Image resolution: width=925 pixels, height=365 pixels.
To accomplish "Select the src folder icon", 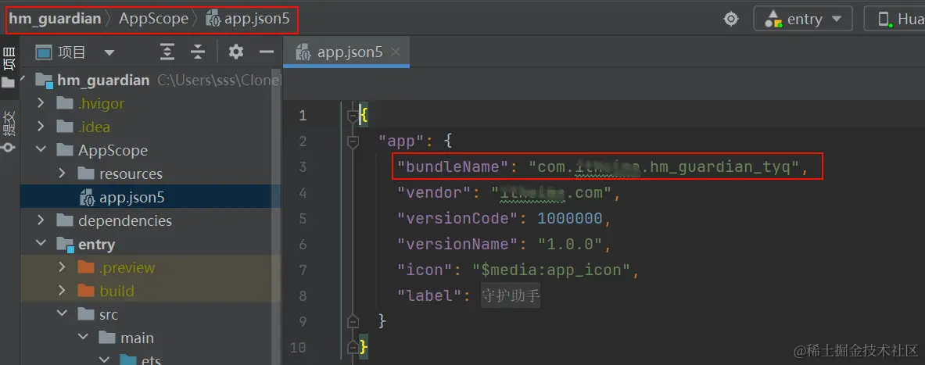I will coord(85,315).
